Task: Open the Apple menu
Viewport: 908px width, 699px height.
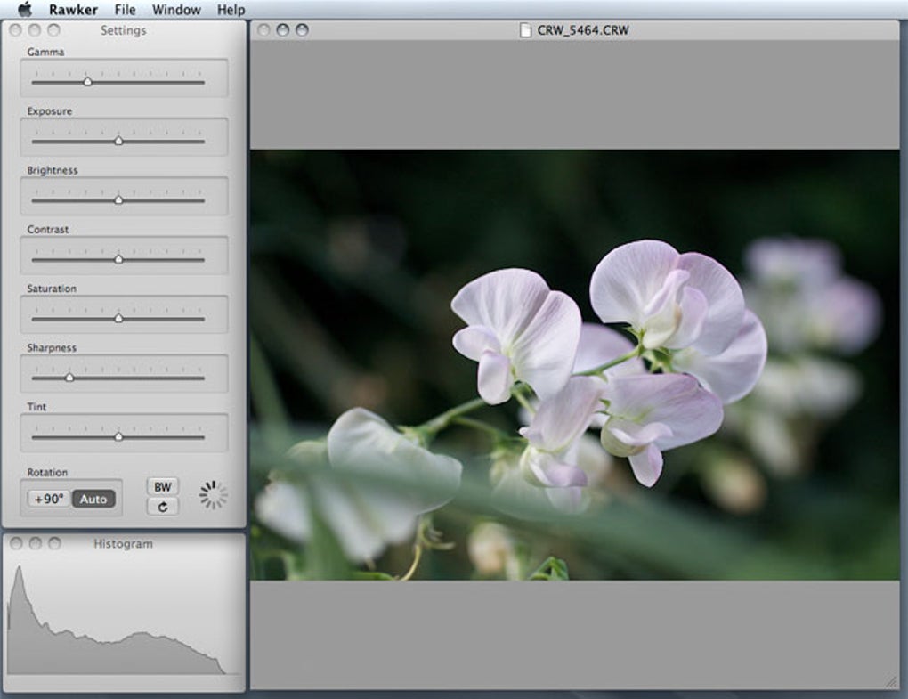Action: 24,10
